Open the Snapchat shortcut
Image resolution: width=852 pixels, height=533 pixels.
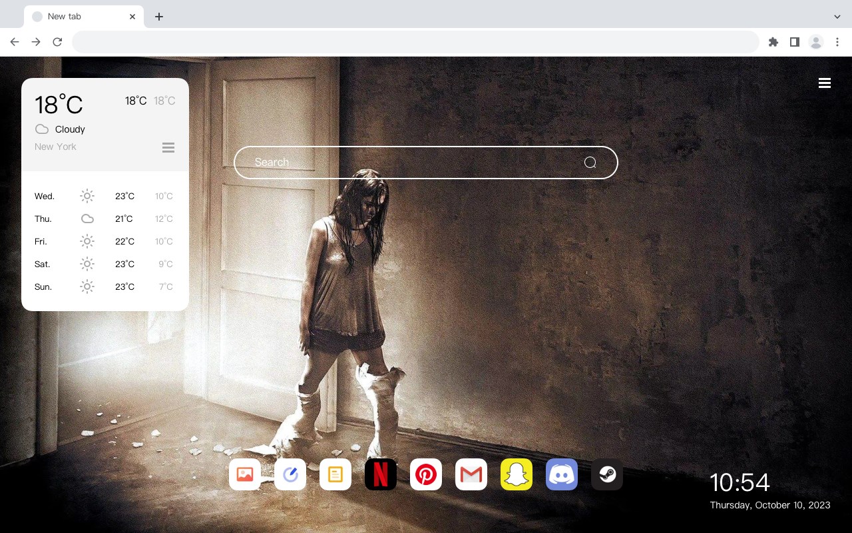(x=517, y=474)
